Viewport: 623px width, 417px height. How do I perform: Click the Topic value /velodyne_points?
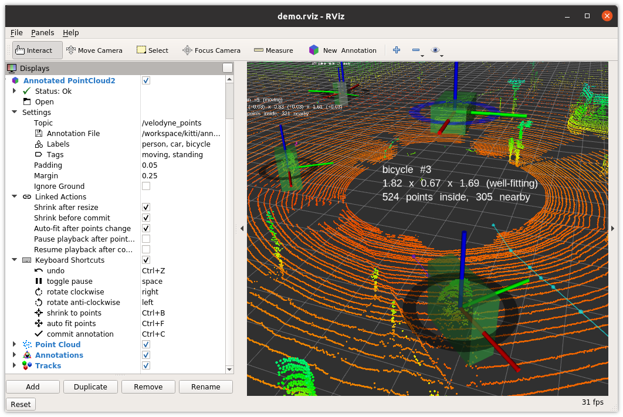click(x=172, y=123)
